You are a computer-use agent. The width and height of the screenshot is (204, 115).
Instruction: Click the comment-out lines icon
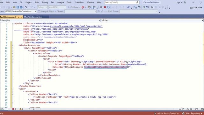click(144, 7)
